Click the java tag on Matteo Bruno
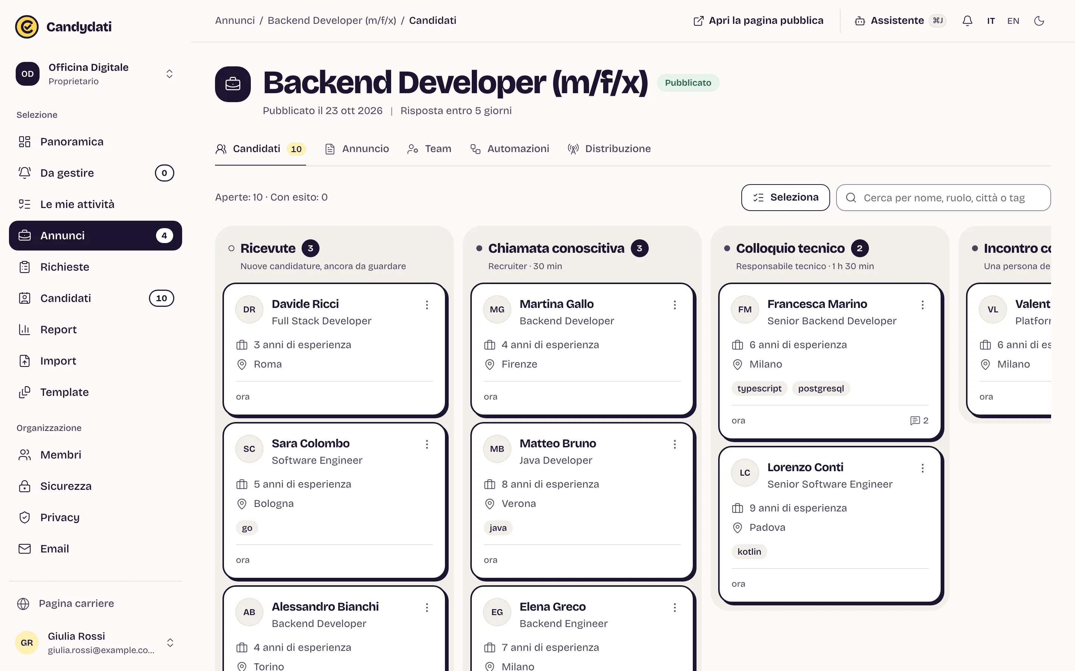 pyautogui.click(x=498, y=527)
